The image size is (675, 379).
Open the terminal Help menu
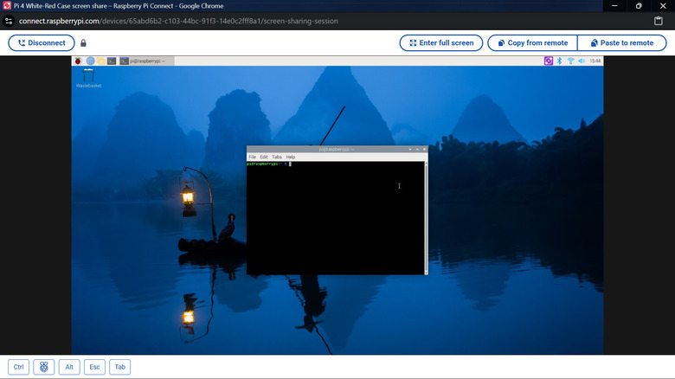[291, 157]
